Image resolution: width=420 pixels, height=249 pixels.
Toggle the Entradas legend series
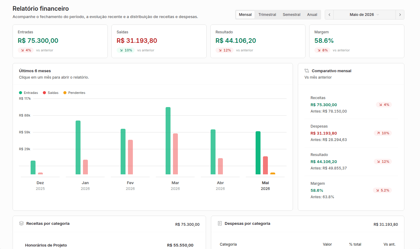[28, 93]
